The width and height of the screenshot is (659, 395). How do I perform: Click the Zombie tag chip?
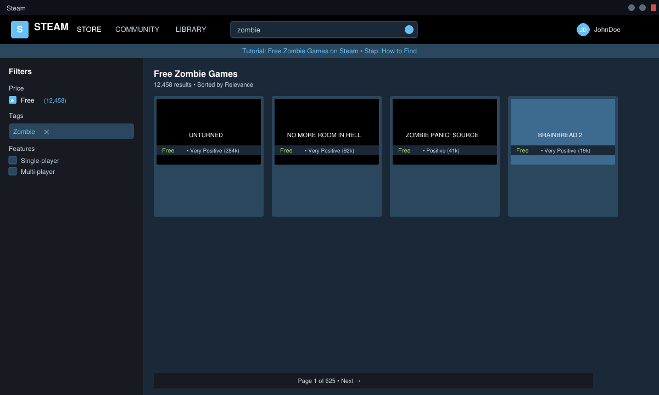[x=71, y=131]
